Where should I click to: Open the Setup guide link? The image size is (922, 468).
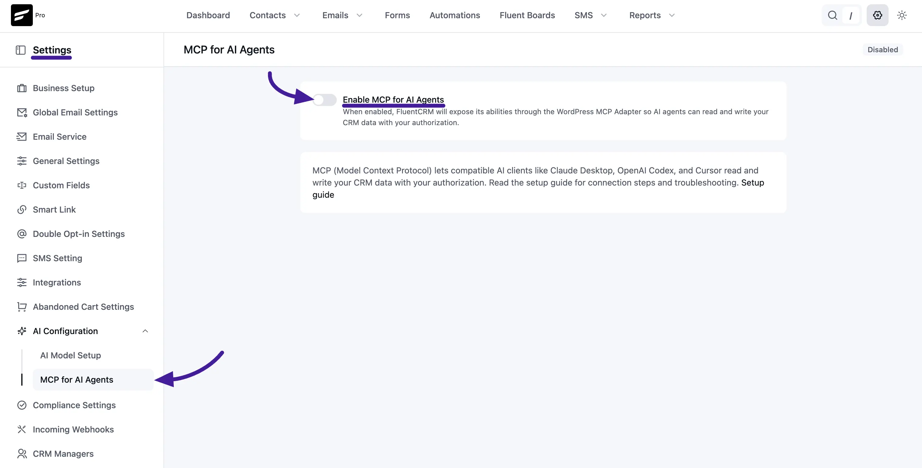[x=752, y=183]
